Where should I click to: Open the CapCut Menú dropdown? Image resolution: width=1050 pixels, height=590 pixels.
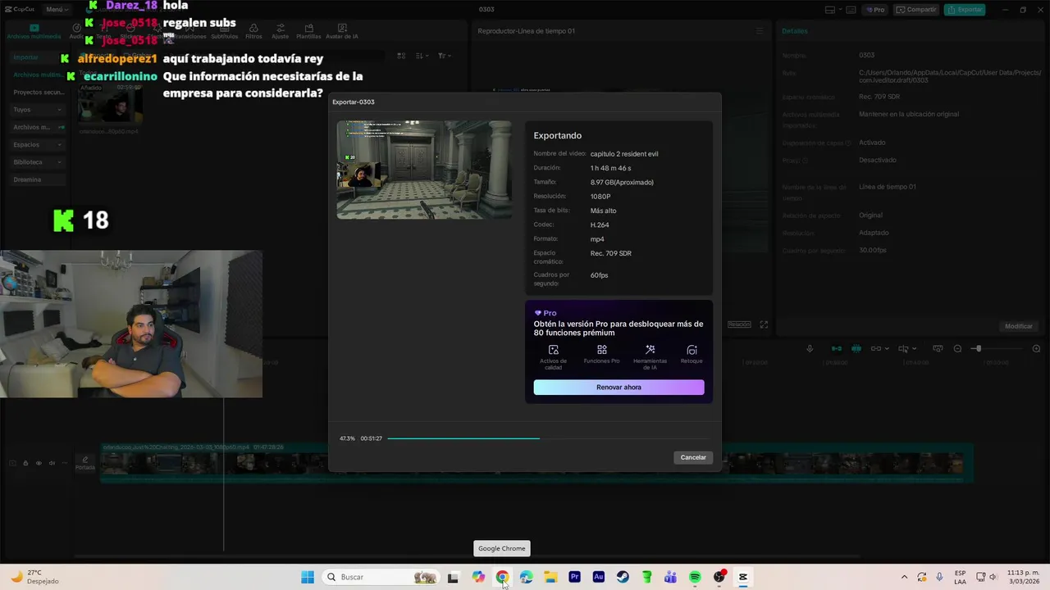(x=57, y=9)
